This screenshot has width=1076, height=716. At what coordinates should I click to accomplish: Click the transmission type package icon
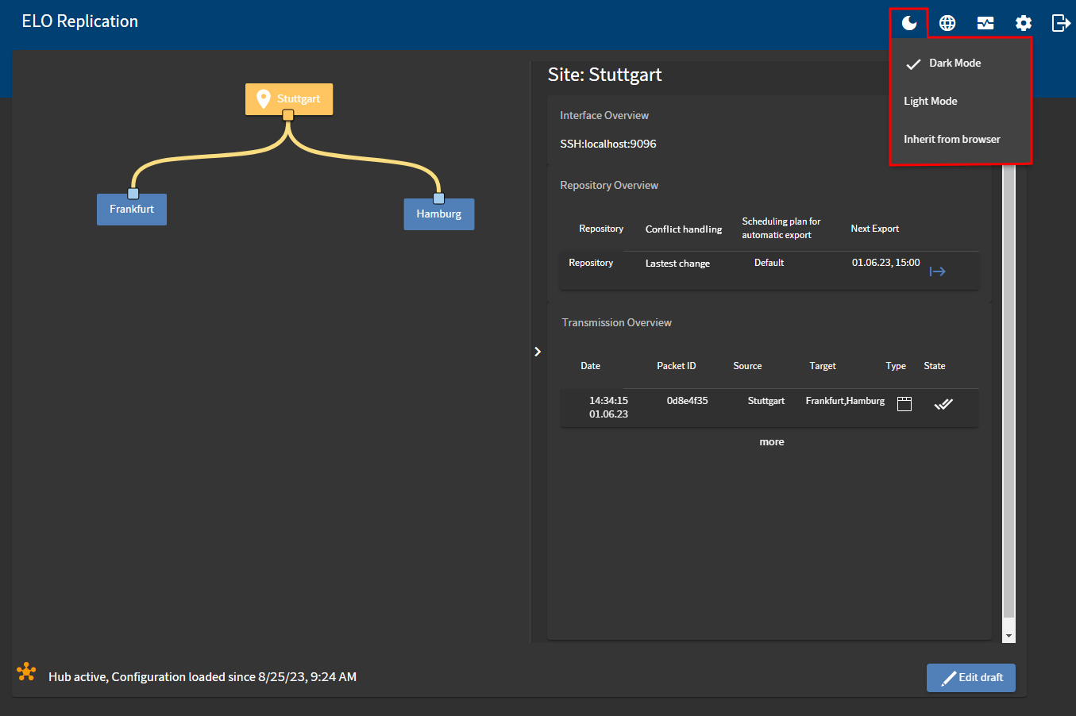904,404
